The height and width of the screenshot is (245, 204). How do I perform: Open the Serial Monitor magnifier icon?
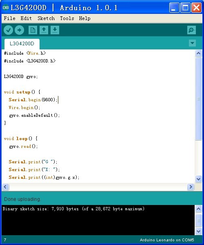point(191,30)
